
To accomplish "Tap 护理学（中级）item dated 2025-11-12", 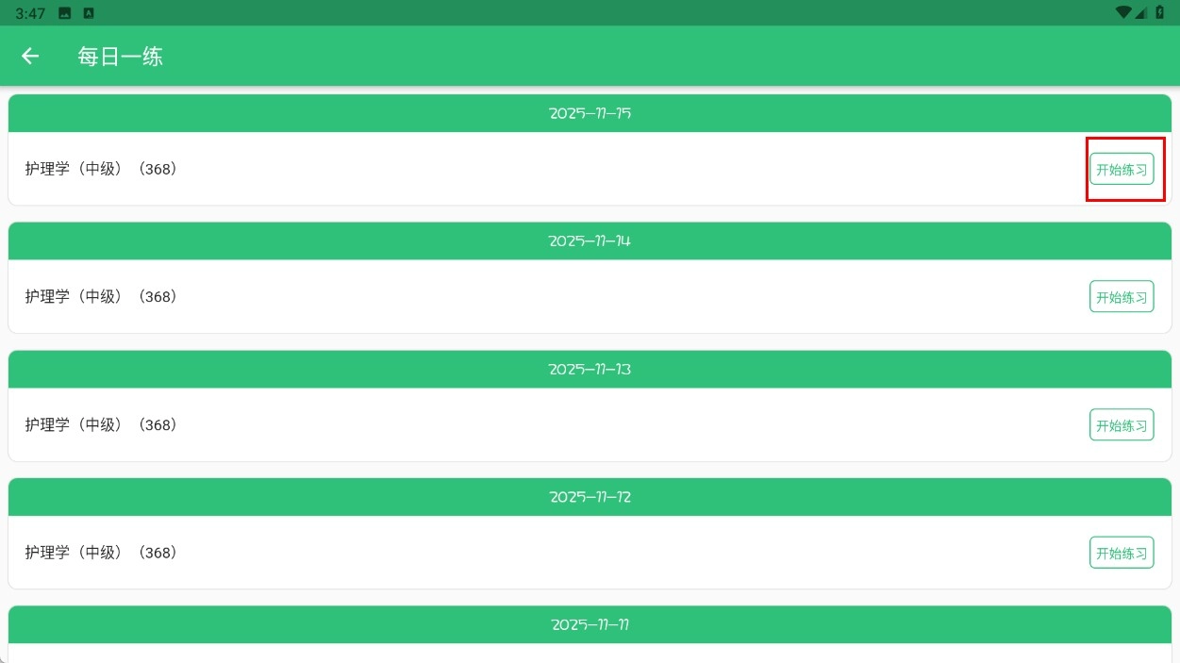I will tap(101, 553).
